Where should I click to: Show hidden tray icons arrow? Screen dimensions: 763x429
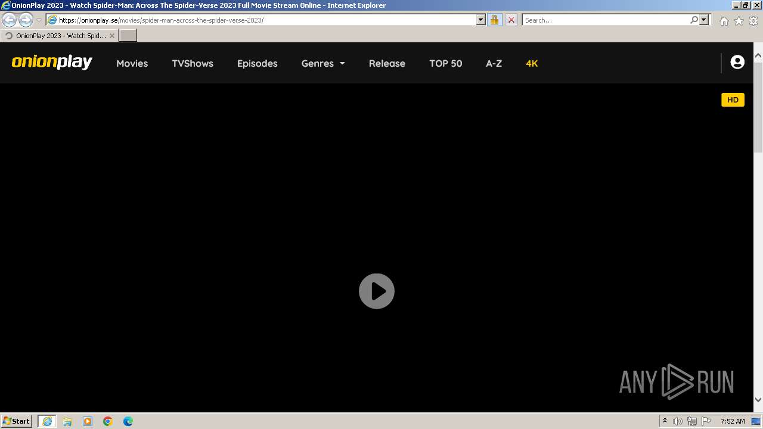pyautogui.click(x=665, y=421)
